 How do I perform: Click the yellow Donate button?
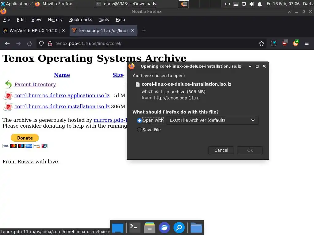pyautogui.click(x=25, y=138)
